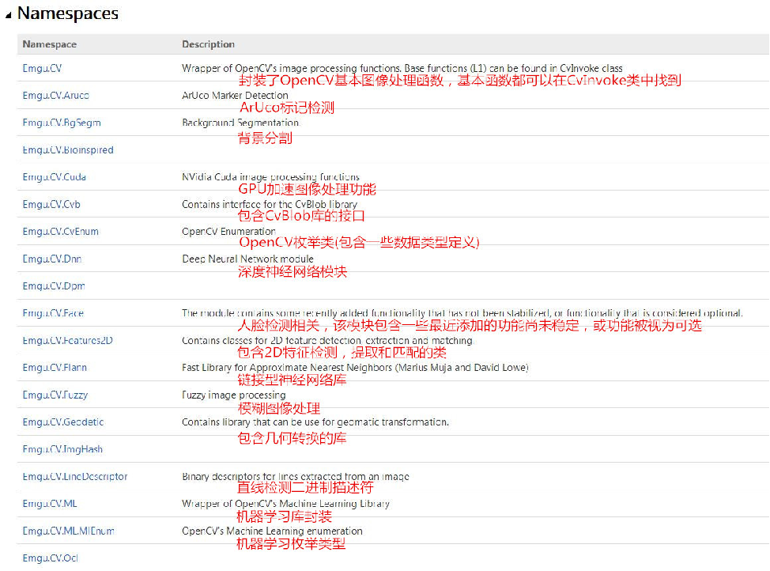770x571 pixels.
Task: Click the Namespaces section heading
Action: [x=68, y=13]
